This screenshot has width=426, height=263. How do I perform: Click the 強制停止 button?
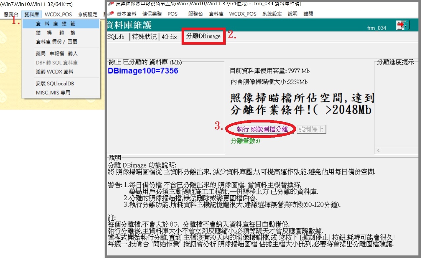(311, 129)
